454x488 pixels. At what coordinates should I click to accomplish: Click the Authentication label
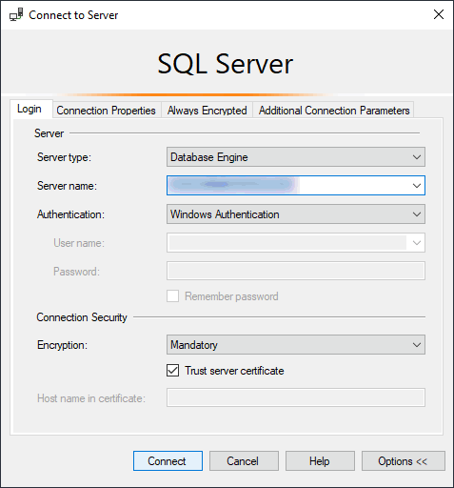tap(70, 214)
